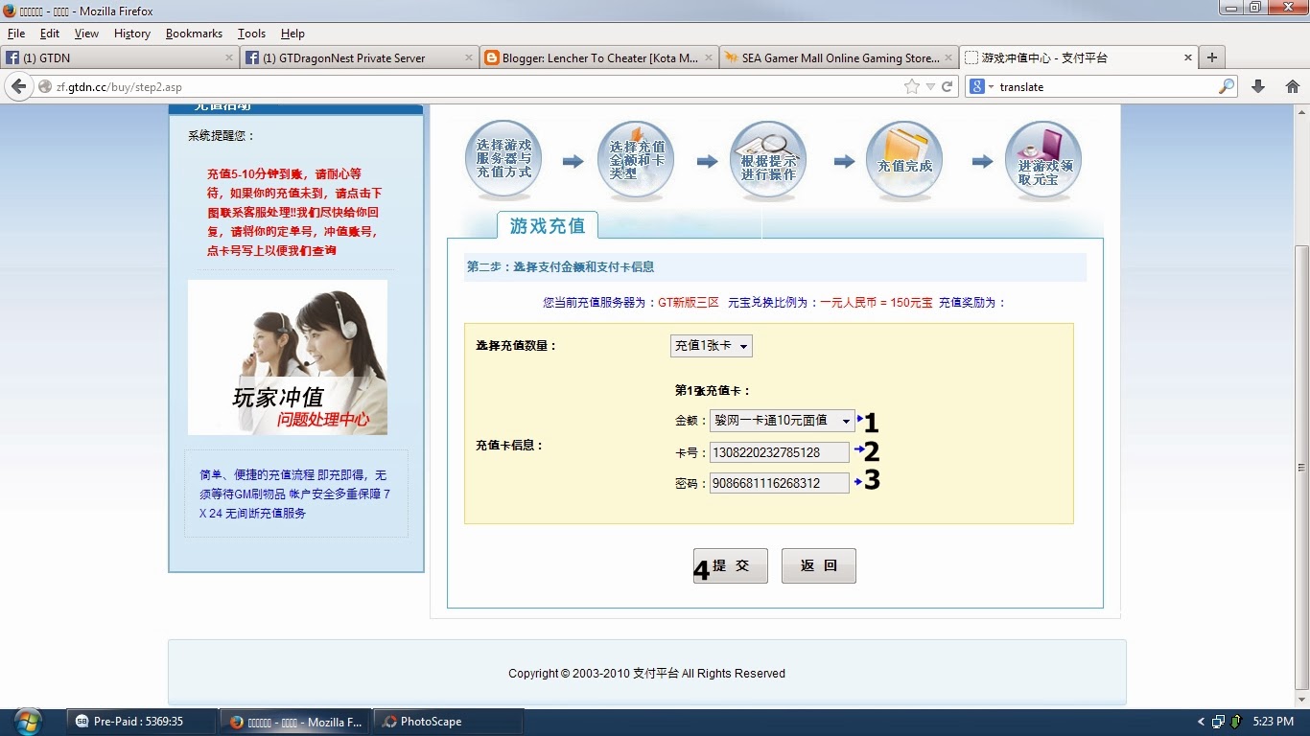Image resolution: width=1310 pixels, height=736 pixels.
Task: Click step one select server circle icon
Action: [503, 159]
